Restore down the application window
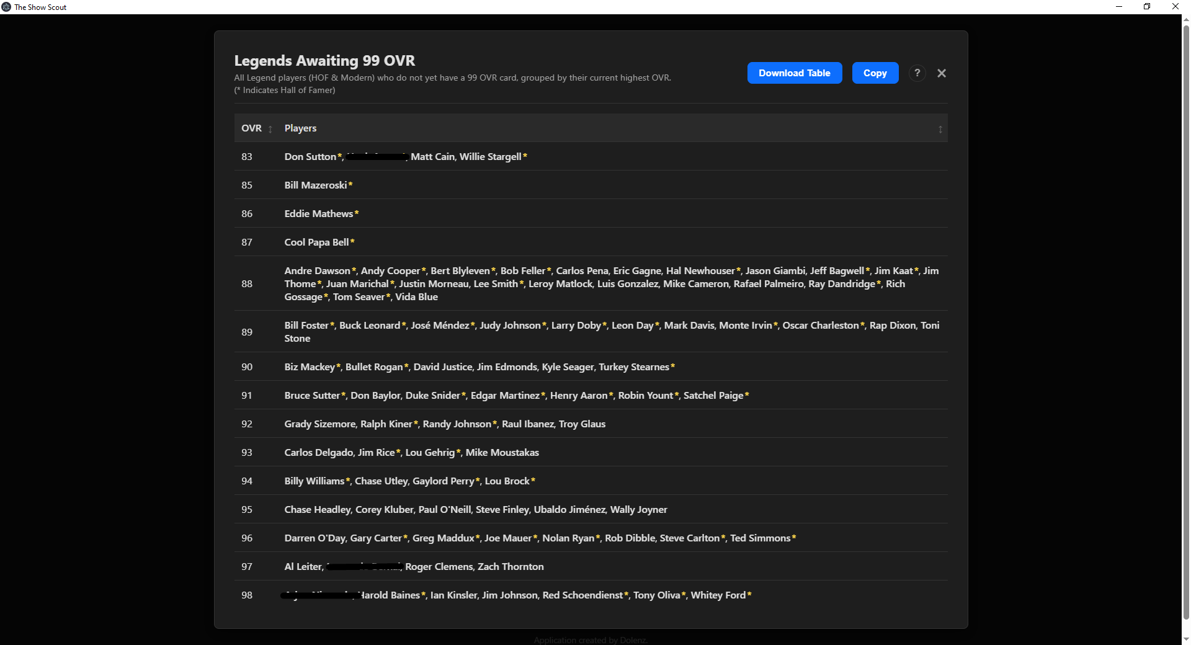The width and height of the screenshot is (1191, 645). pos(1147,7)
